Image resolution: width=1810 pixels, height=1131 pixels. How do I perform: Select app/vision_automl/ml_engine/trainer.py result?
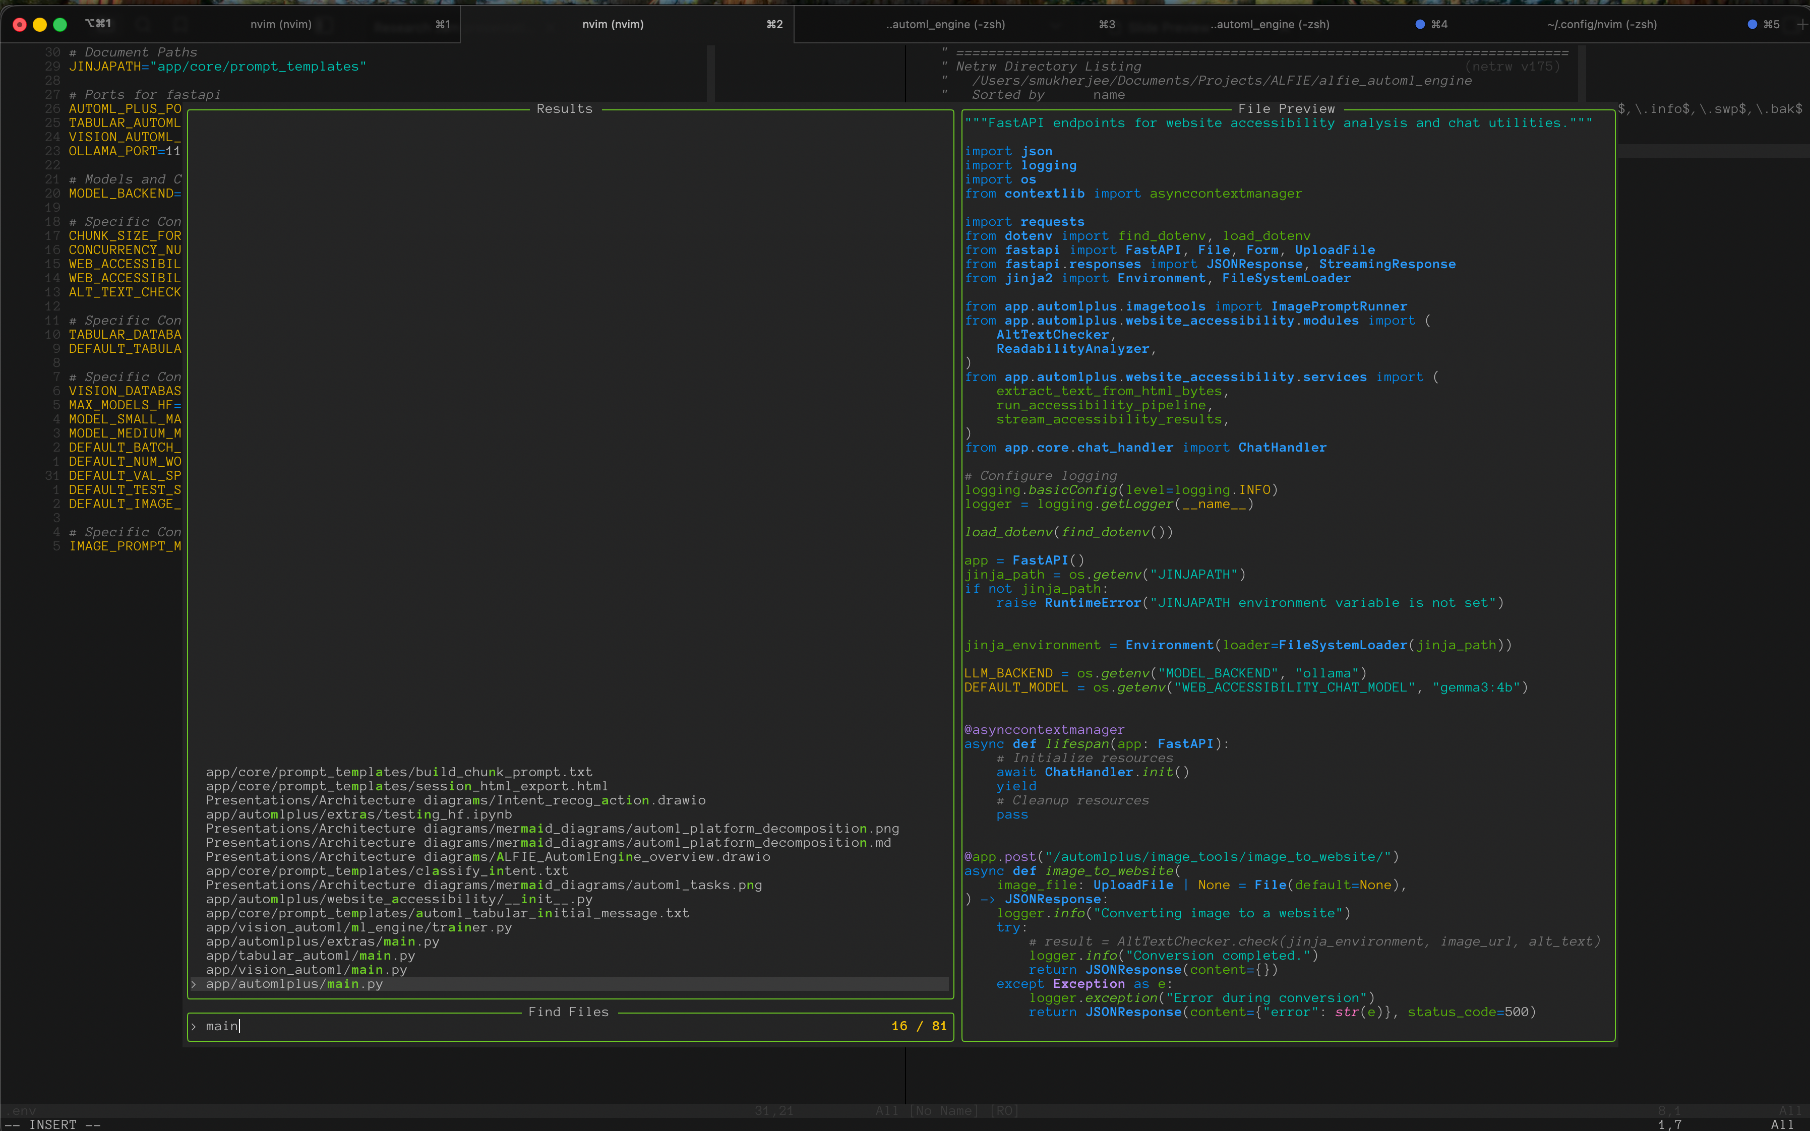(x=358, y=927)
